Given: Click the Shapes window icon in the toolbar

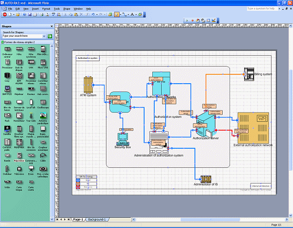Looking at the screenshot, I should [110, 14].
